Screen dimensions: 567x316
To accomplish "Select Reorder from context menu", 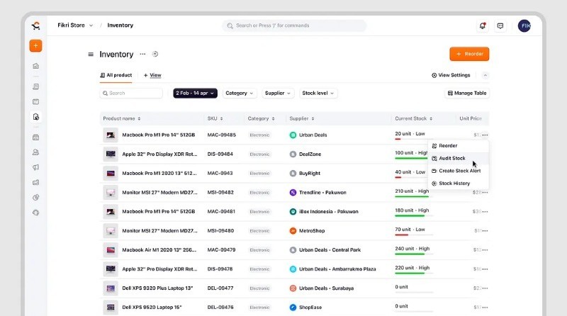I will 458,146.
